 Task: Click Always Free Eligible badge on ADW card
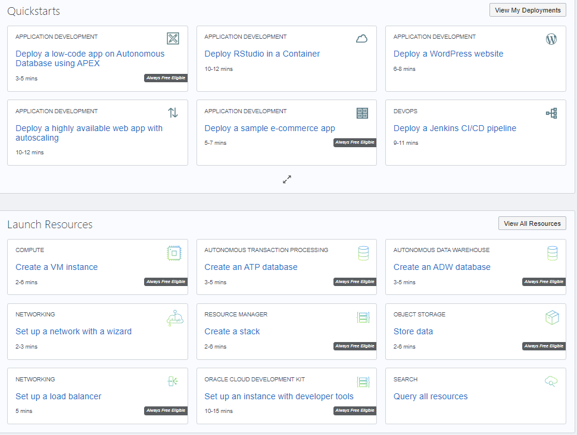click(x=544, y=282)
